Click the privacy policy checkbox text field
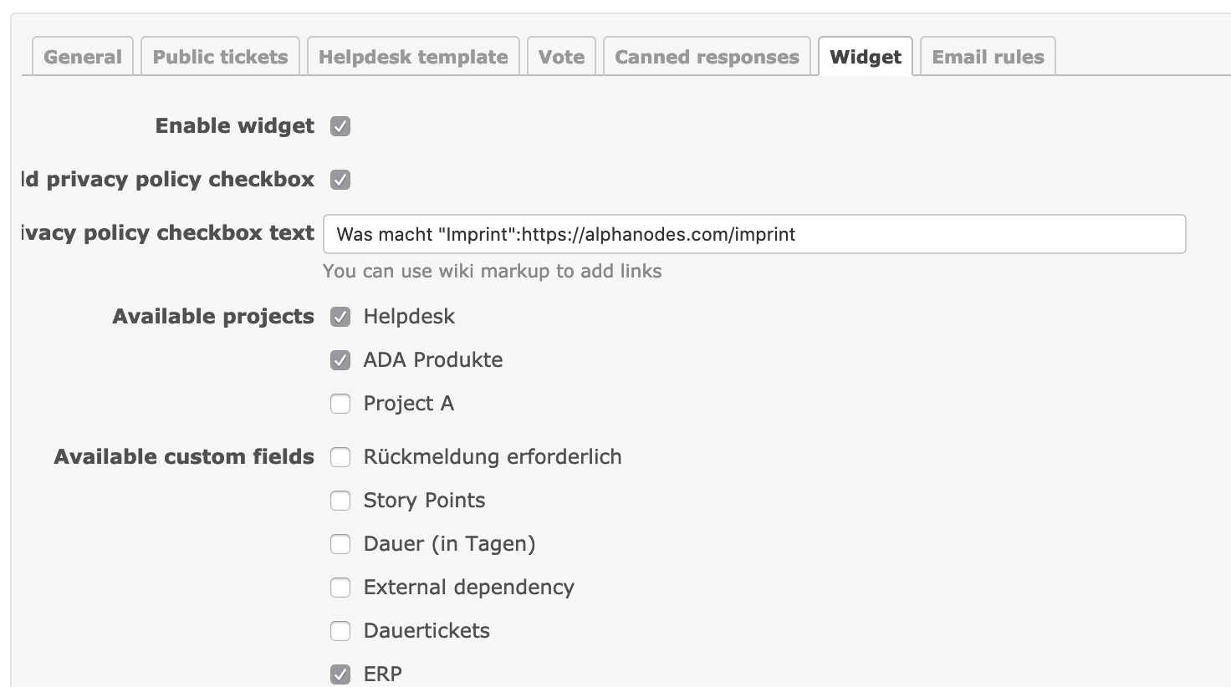Viewport: 1231px width, 687px height. click(753, 234)
